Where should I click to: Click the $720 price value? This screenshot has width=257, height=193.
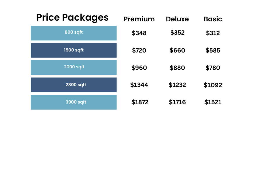pyautogui.click(x=139, y=50)
